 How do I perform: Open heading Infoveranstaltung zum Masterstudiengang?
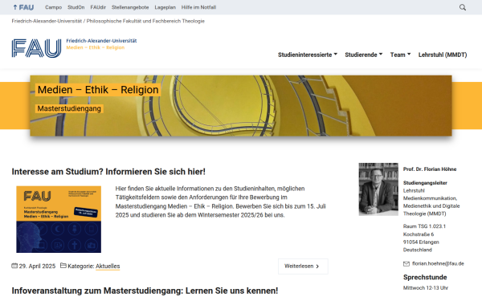pos(145,291)
